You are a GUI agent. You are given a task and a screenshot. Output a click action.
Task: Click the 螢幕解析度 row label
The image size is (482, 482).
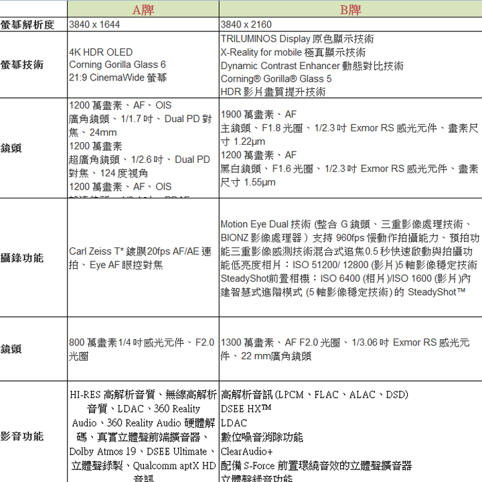(27, 25)
